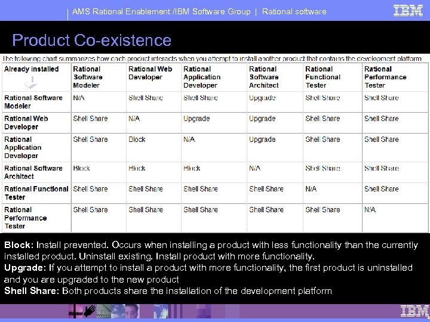Click Block in the Application Developer row
This screenshot has width=430, height=322.
tap(137, 140)
